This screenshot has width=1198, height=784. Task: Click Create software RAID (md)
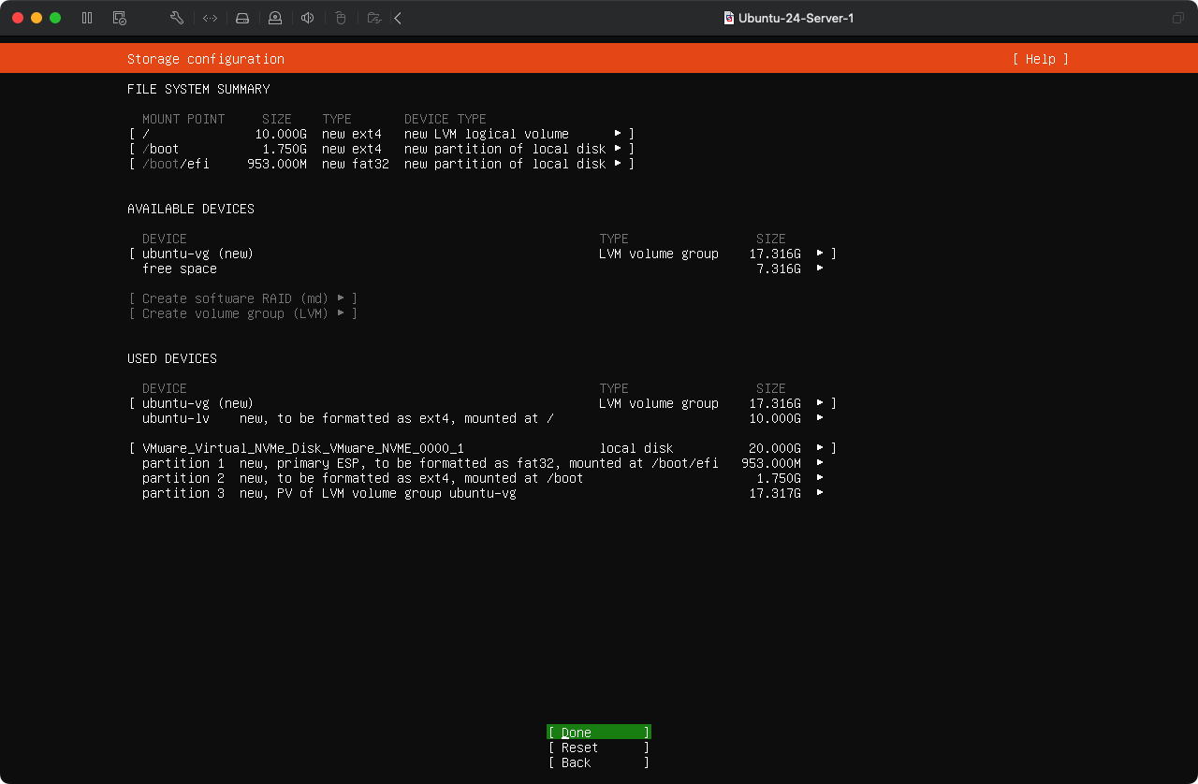(243, 298)
